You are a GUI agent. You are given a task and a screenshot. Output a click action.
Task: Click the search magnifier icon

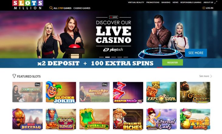point(51,8)
